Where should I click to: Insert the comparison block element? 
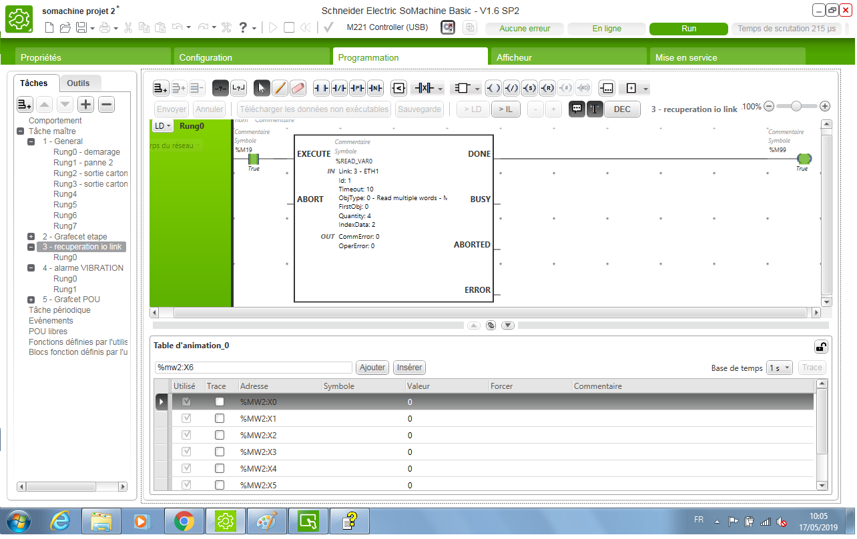(x=398, y=88)
